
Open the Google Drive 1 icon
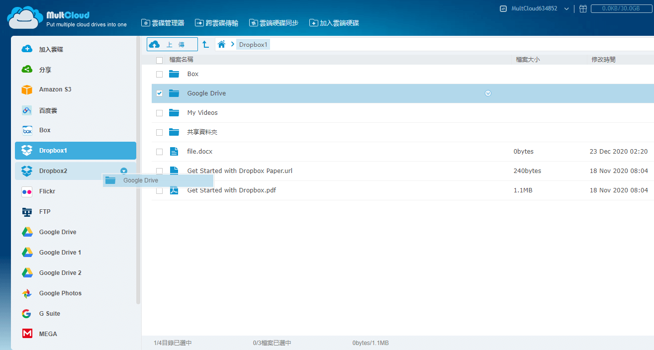(x=27, y=253)
